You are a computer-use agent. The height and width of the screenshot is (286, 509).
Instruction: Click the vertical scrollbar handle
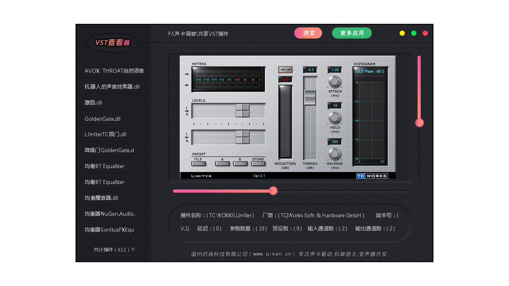point(419,123)
